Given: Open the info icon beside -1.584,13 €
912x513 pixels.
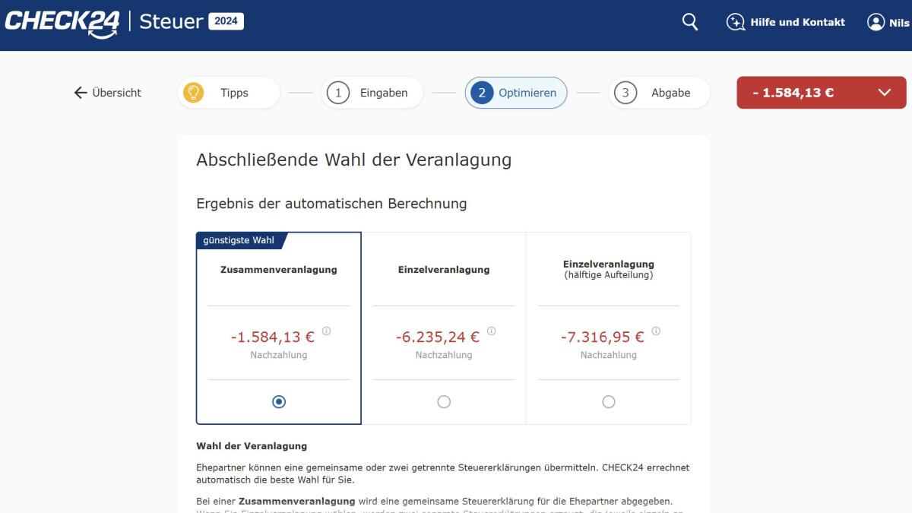Looking at the screenshot, I should tap(326, 331).
